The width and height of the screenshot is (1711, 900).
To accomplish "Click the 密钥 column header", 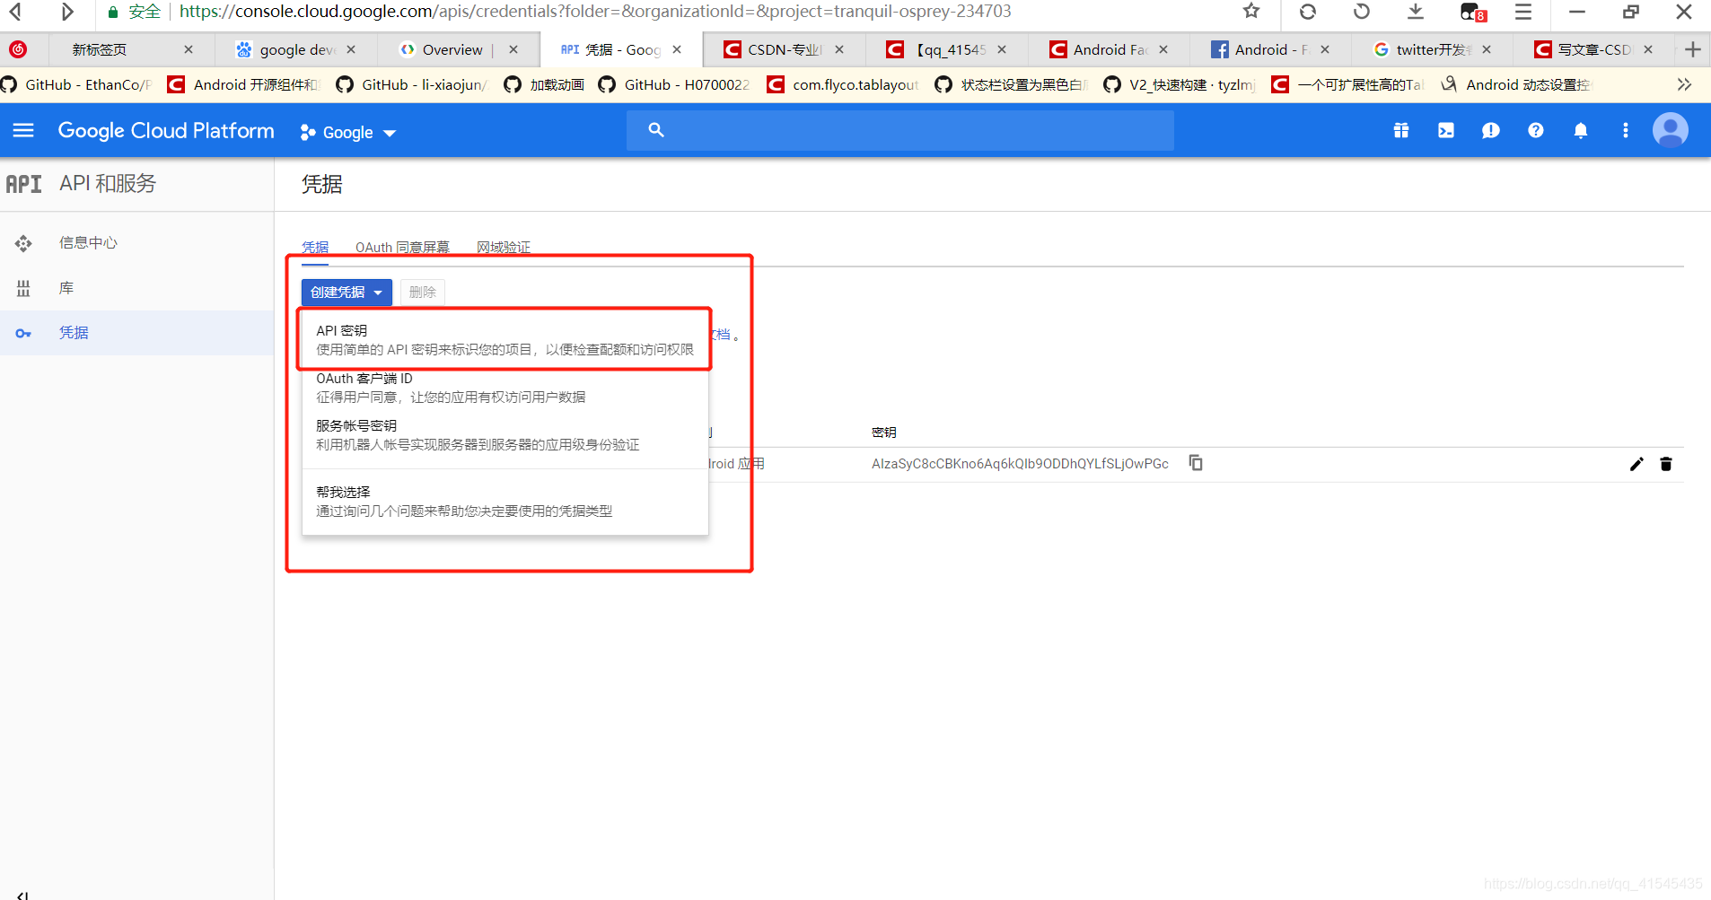I will 884,433.
